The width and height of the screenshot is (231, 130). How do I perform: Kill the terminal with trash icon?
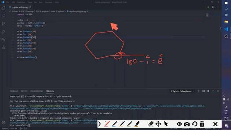[208, 91]
